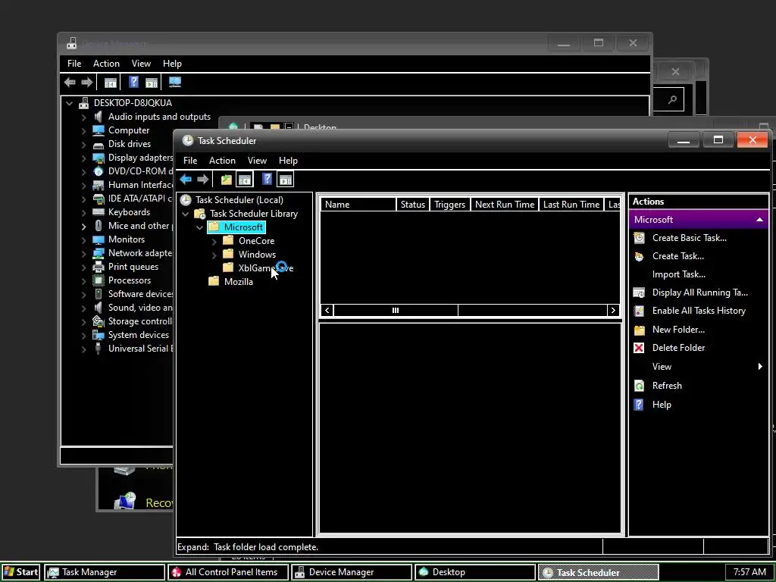Collapse the Microsoft folder node
The image size is (776, 582).
click(200, 227)
